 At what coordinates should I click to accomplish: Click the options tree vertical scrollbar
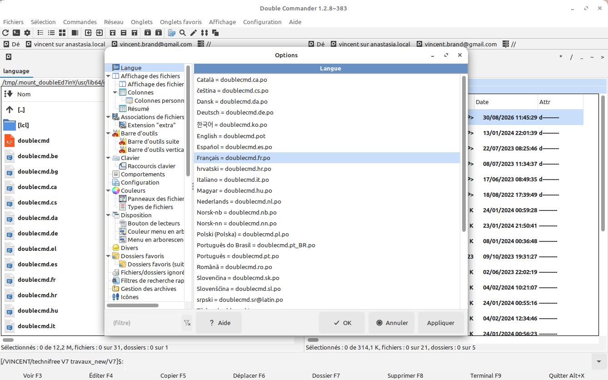188,120
